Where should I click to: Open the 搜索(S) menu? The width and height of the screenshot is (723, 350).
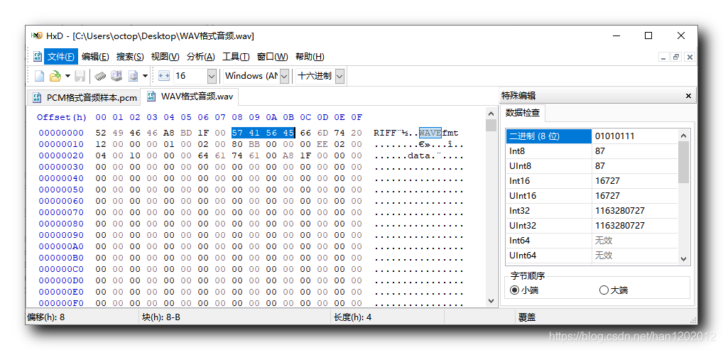130,57
